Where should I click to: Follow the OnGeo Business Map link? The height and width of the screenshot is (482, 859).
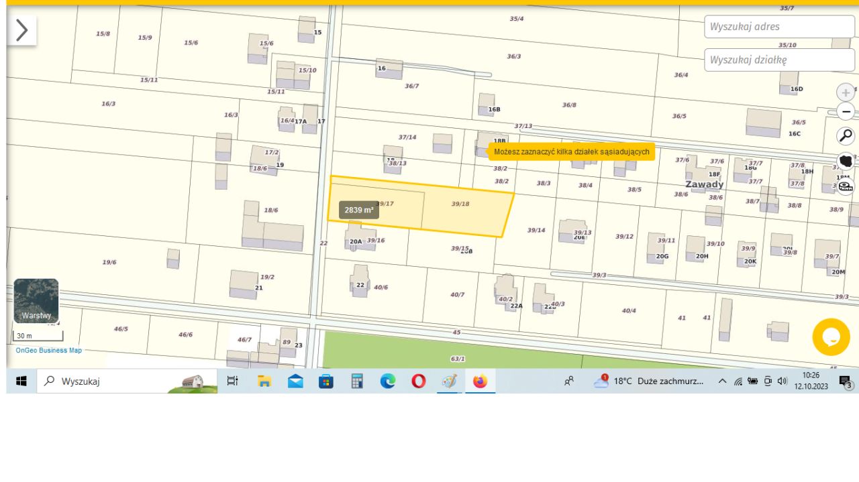click(x=49, y=350)
